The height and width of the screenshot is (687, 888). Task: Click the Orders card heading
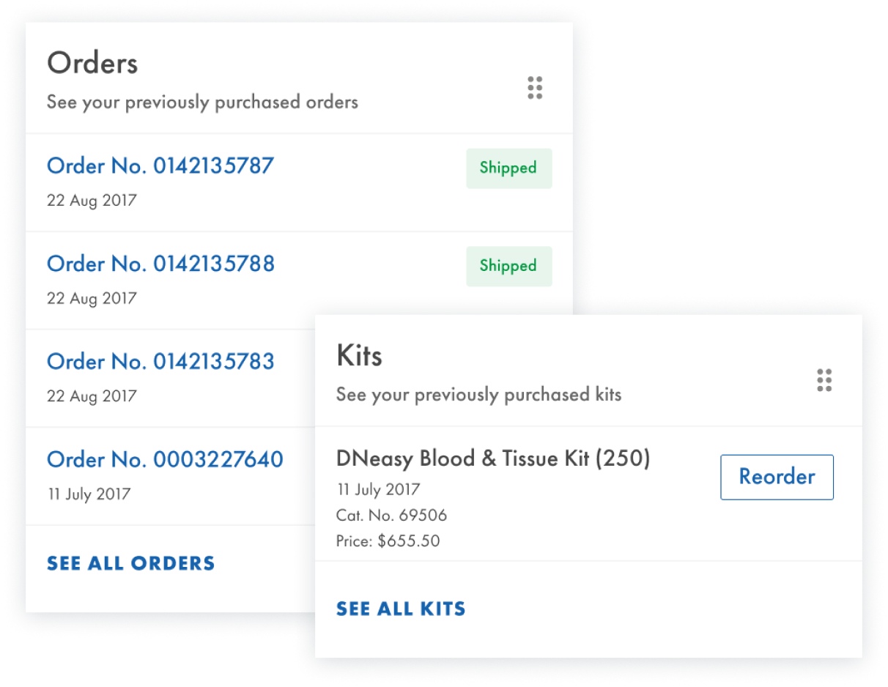click(92, 64)
